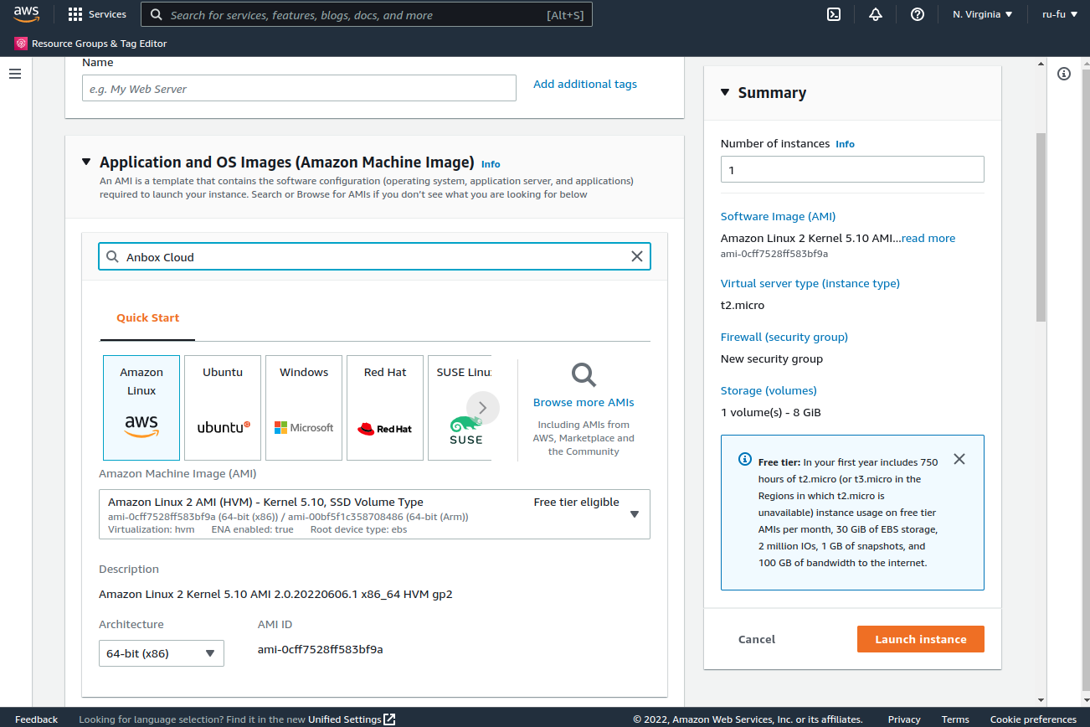Click the Resource Groups & Tag Editor icon
This screenshot has height=727, width=1090.
21,44
